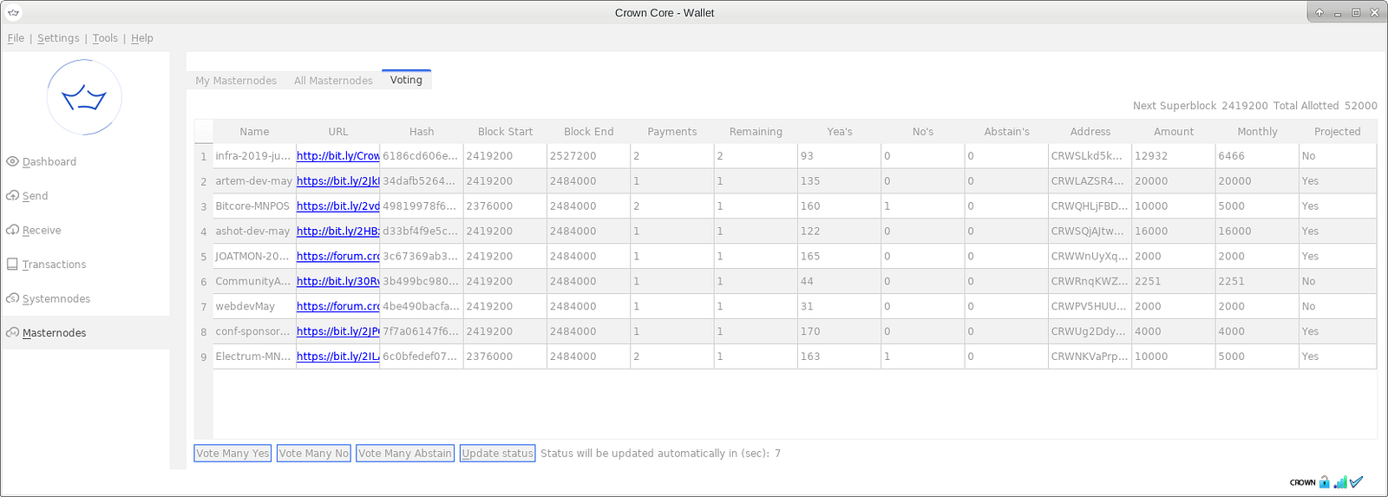
Task: Click the Remaining column header
Action: pos(756,132)
